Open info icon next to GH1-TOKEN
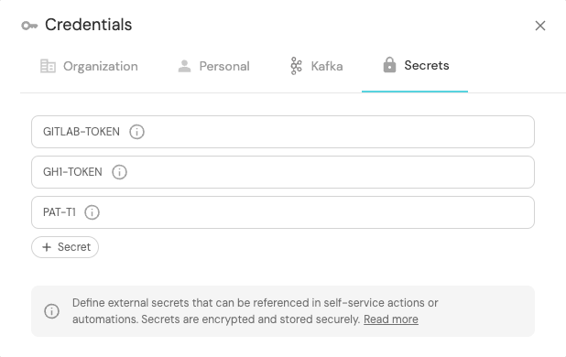This screenshot has width=566, height=357. tap(119, 172)
